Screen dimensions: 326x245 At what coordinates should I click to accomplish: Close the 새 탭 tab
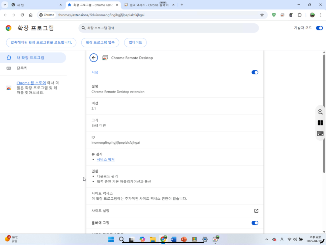pos(60,5)
